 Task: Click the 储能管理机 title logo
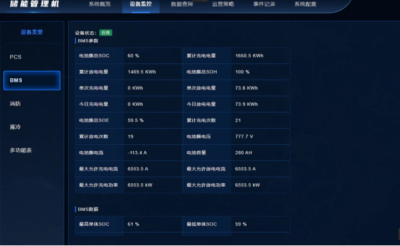pos(35,4)
